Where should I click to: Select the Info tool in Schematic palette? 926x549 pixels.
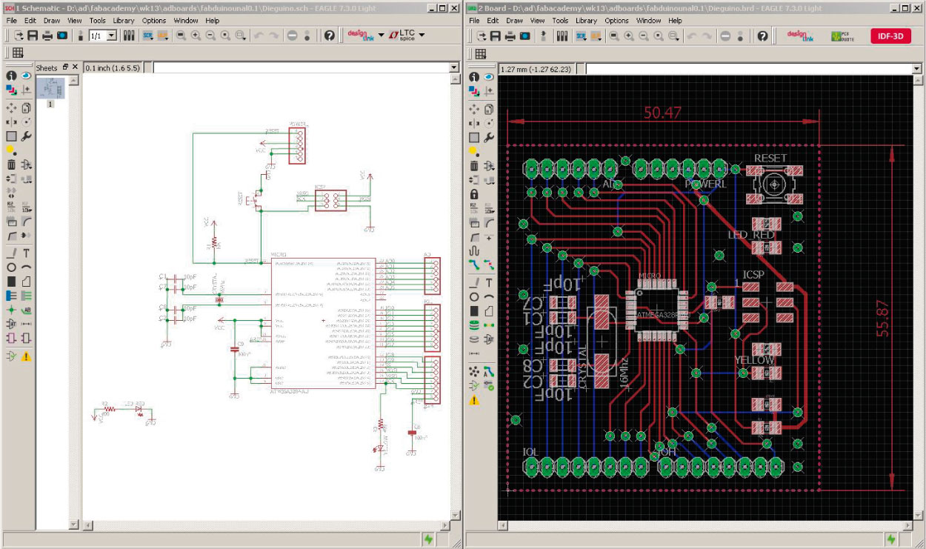[11, 76]
